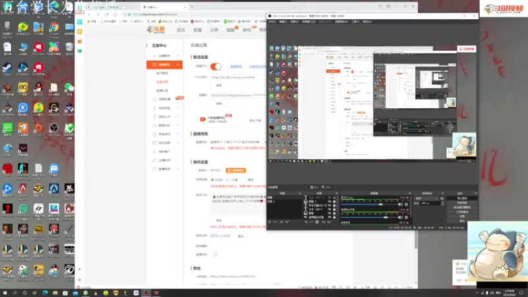Copy the rtmp address with its 复制 button

[x=219, y=85]
